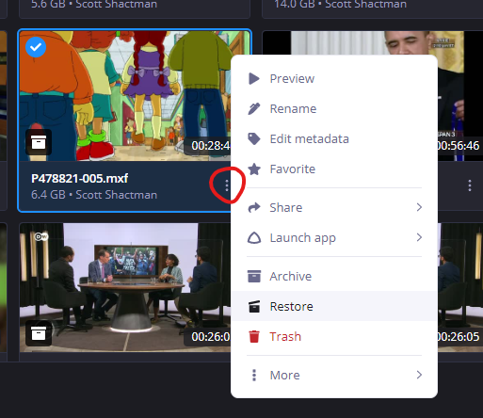Choose Edit metadata menu entry
This screenshot has width=483, height=418.
[x=334, y=139]
